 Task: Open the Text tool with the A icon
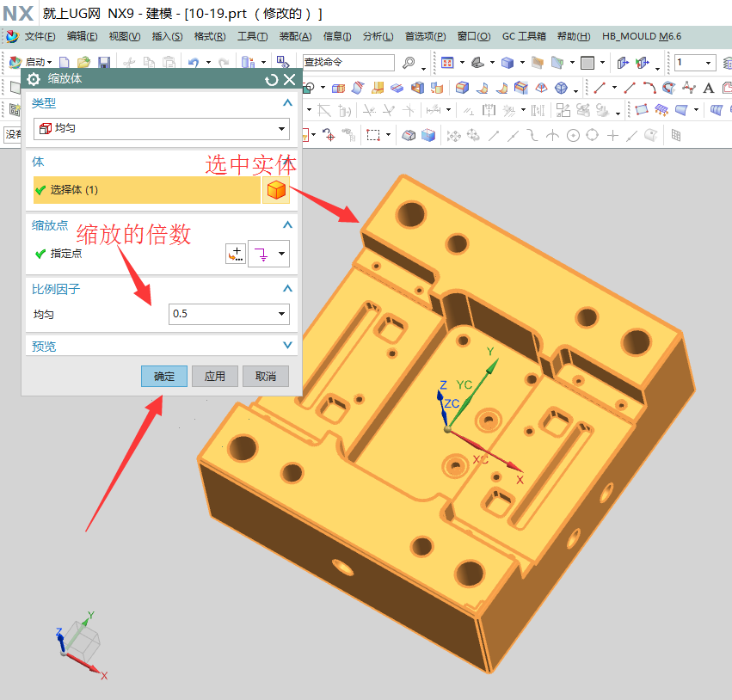[708, 88]
